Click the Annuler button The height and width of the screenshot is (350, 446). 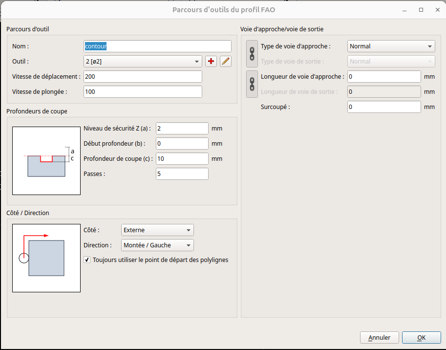click(x=380, y=338)
